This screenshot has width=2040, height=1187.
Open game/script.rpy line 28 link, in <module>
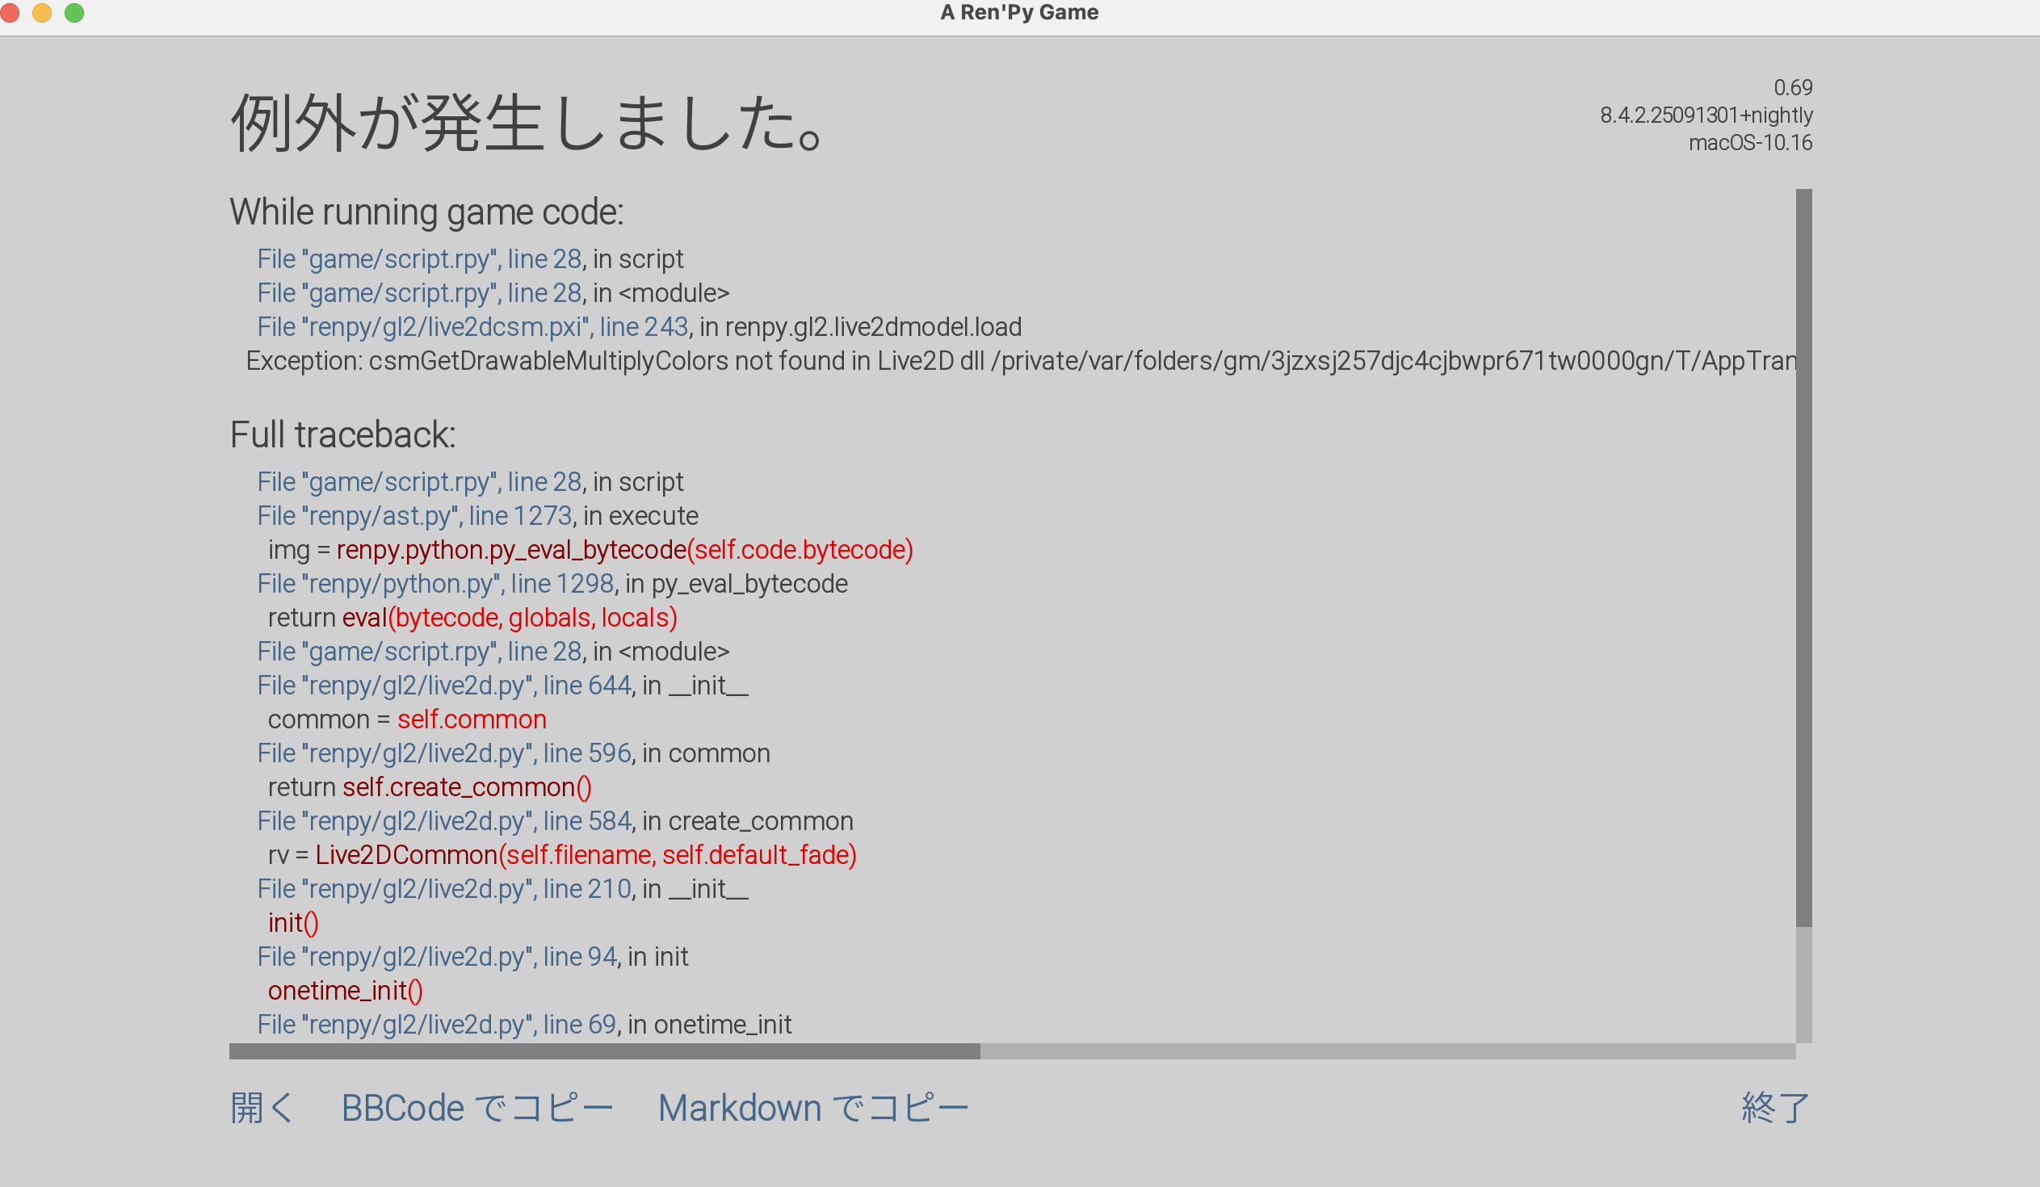point(418,293)
